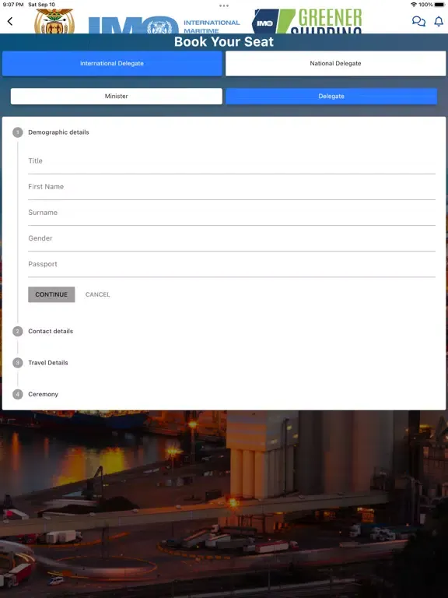This screenshot has height=598, width=448.
Task: Select the International Delegate tab
Action: click(x=112, y=63)
